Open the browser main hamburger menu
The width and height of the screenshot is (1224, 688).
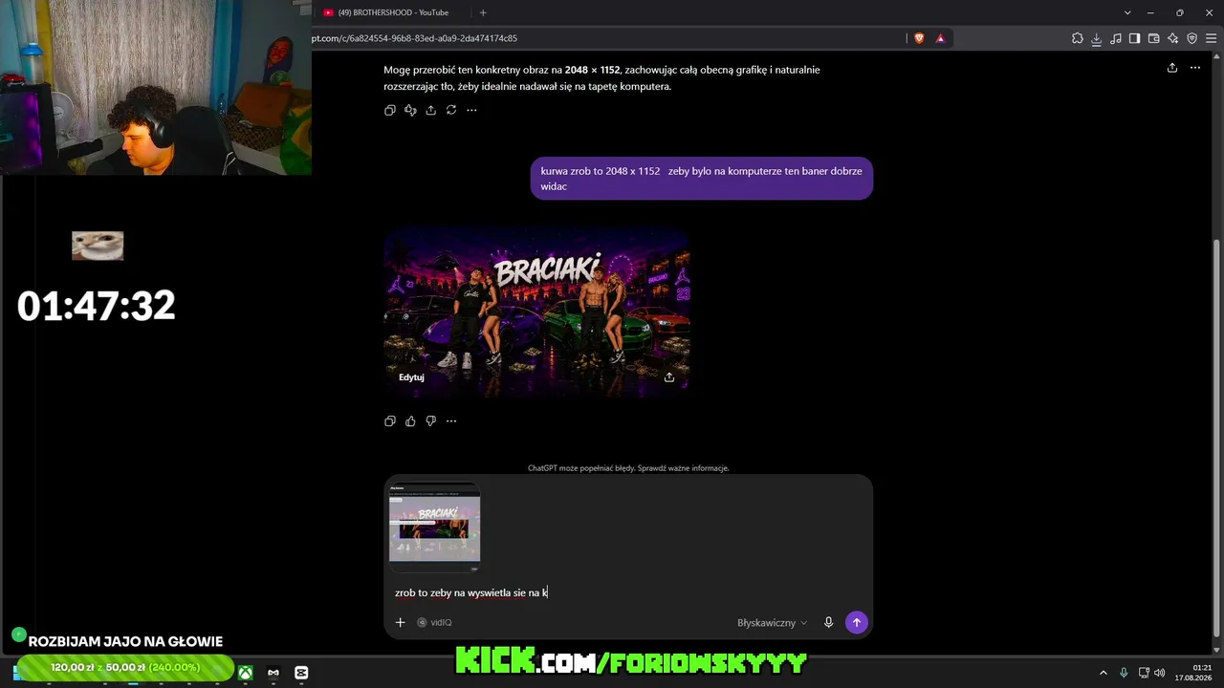tap(1211, 38)
